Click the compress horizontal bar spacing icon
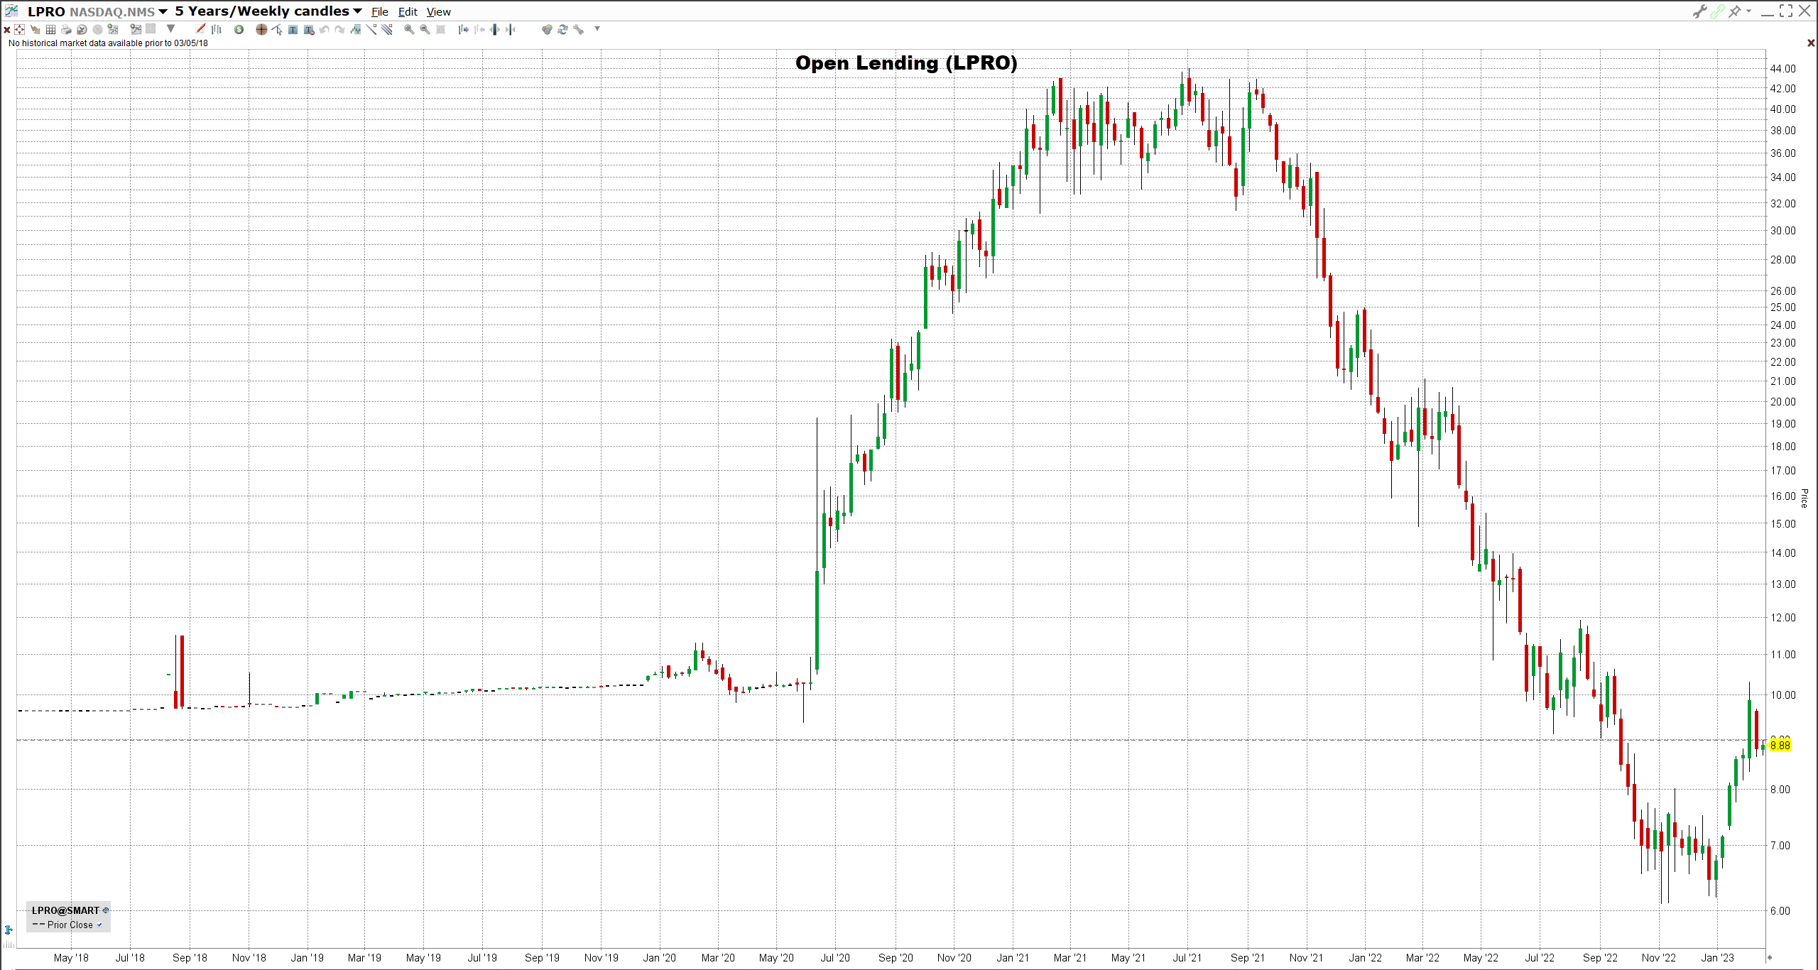This screenshot has width=1818, height=970. [511, 30]
